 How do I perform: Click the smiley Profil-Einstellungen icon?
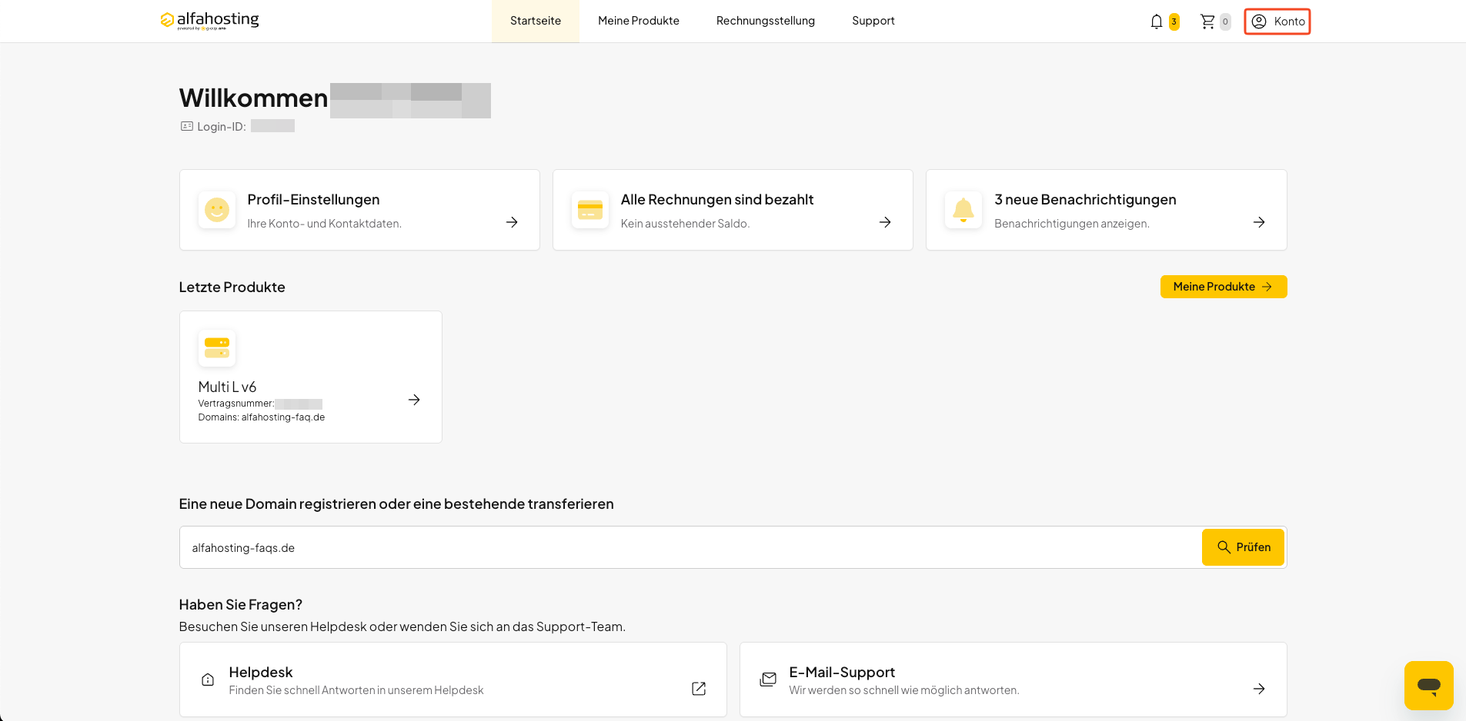pyautogui.click(x=217, y=210)
